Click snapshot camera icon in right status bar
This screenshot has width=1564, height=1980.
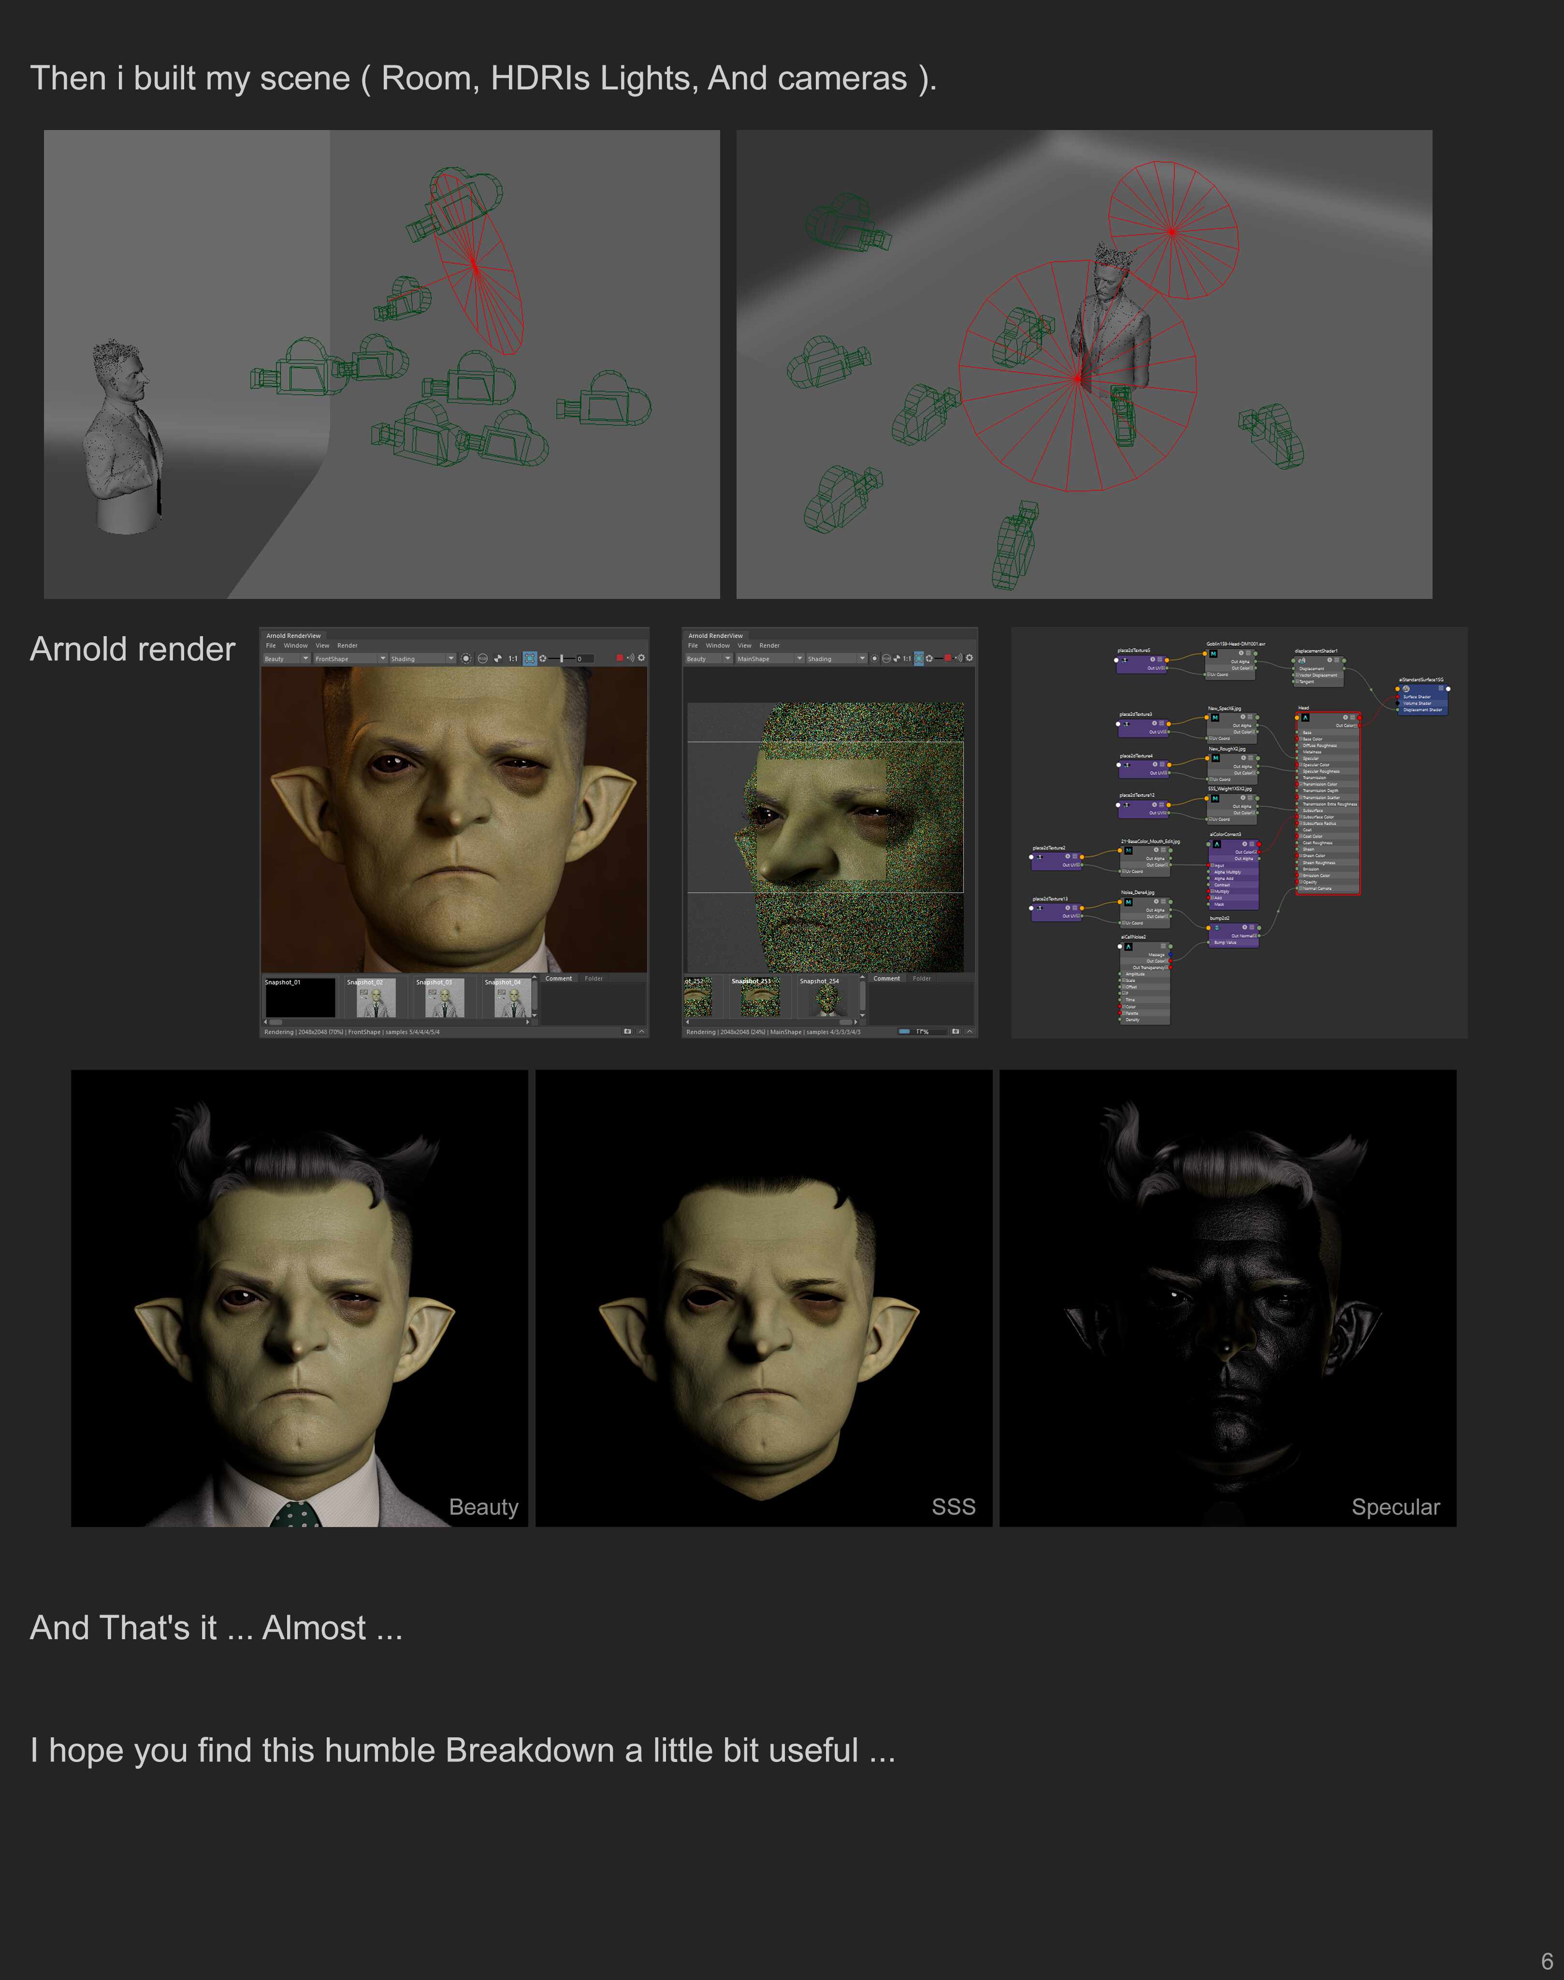pos(955,1031)
